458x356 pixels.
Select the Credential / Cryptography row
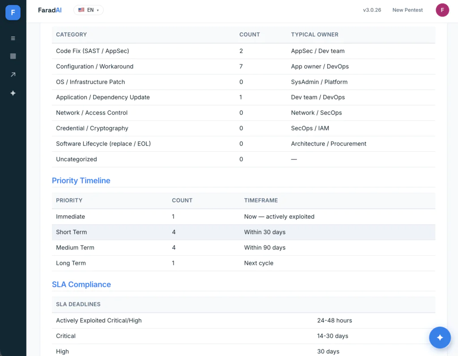pyautogui.click(x=243, y=128)
